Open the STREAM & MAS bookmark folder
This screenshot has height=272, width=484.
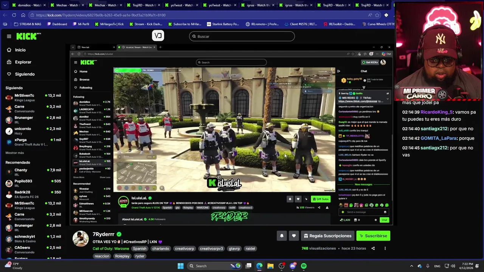[28, 24]
